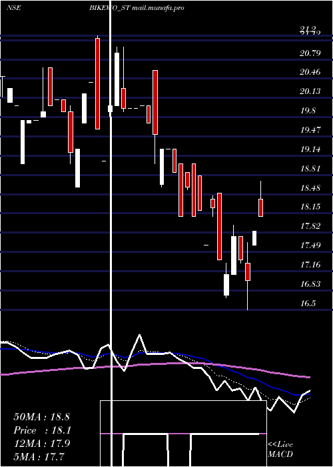
Task: Click the 17.82 price axis label
Action: [x=310, y=226]
